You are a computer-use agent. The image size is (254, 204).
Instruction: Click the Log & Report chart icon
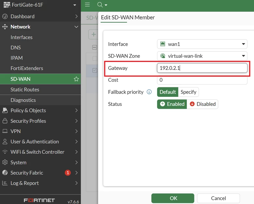(5, 183)
